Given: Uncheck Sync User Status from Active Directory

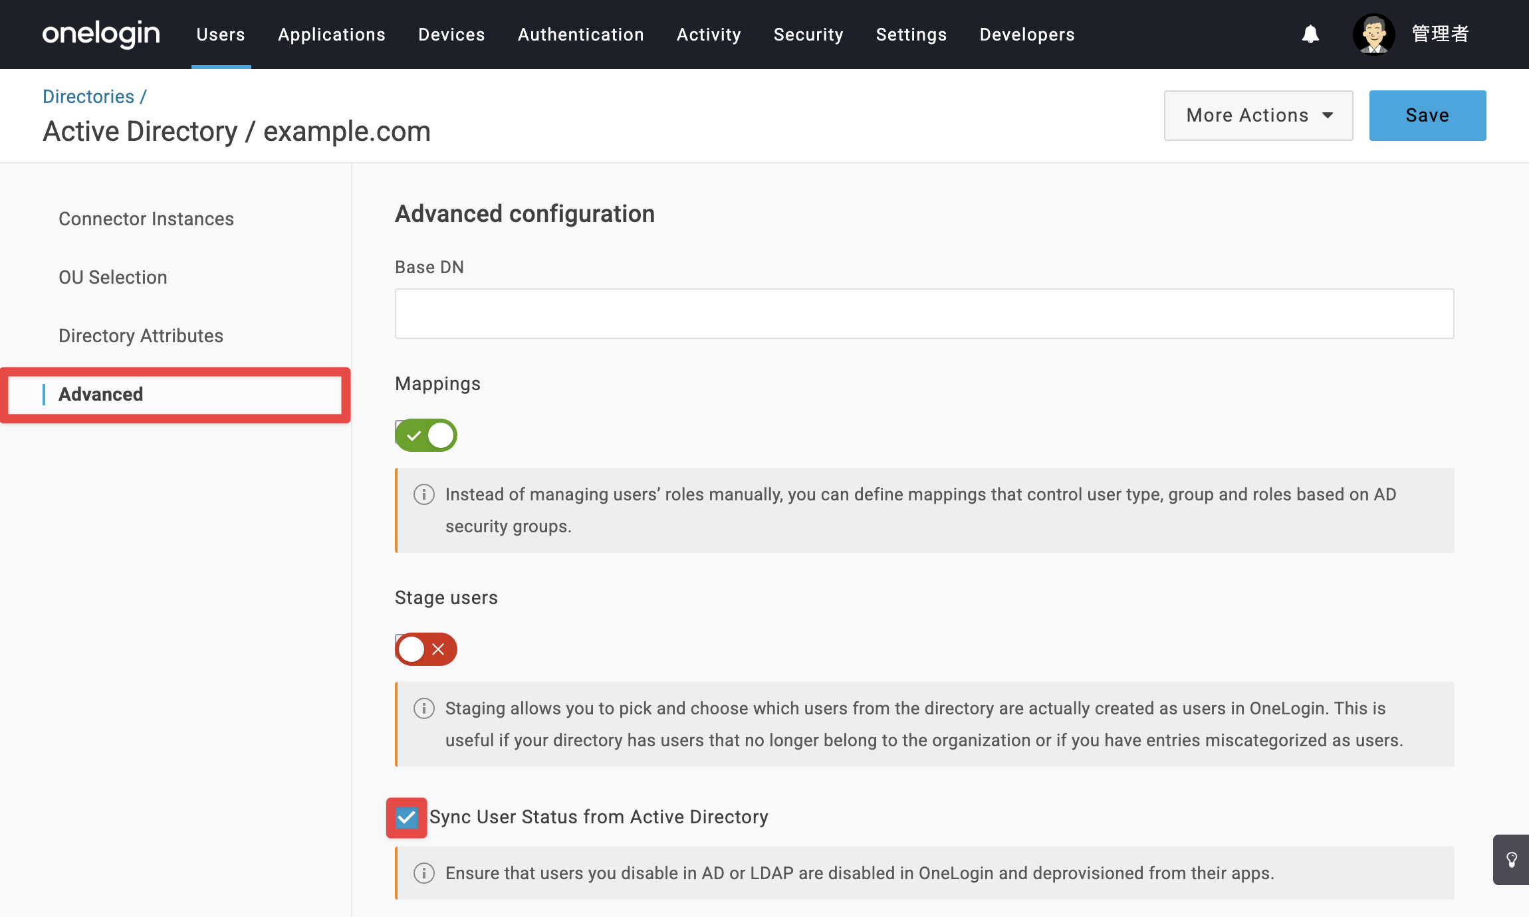Looking at the screenshot, I should (x=406, y=817).
